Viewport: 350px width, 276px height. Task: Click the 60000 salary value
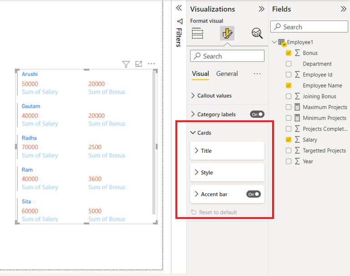[x=30, y=211]
